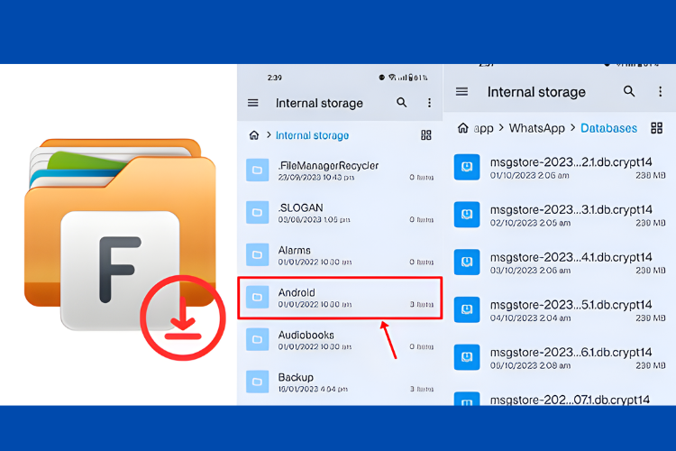
Task: Click time 2:39 in left status bar
Action: click(x=275, y=78)
